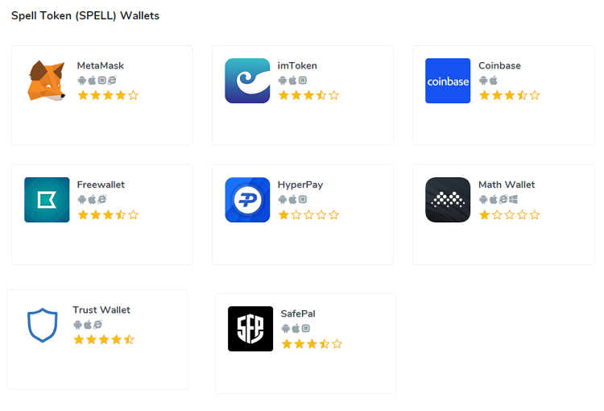The width and height of the screenshot is (604, 411).
Task: Click the SafePal wallet title
Action: point(298,313)
